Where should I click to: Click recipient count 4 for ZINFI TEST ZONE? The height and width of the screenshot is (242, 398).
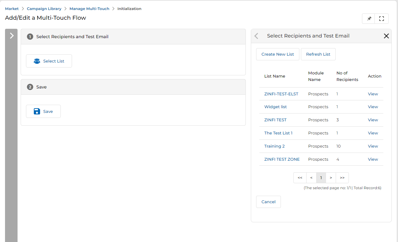(x=338, y=159)
